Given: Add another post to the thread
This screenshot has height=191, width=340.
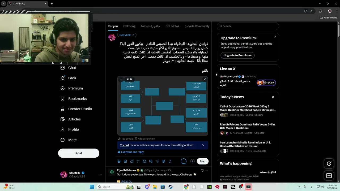Looking at the screenshot, I should (x=192, y=161).
